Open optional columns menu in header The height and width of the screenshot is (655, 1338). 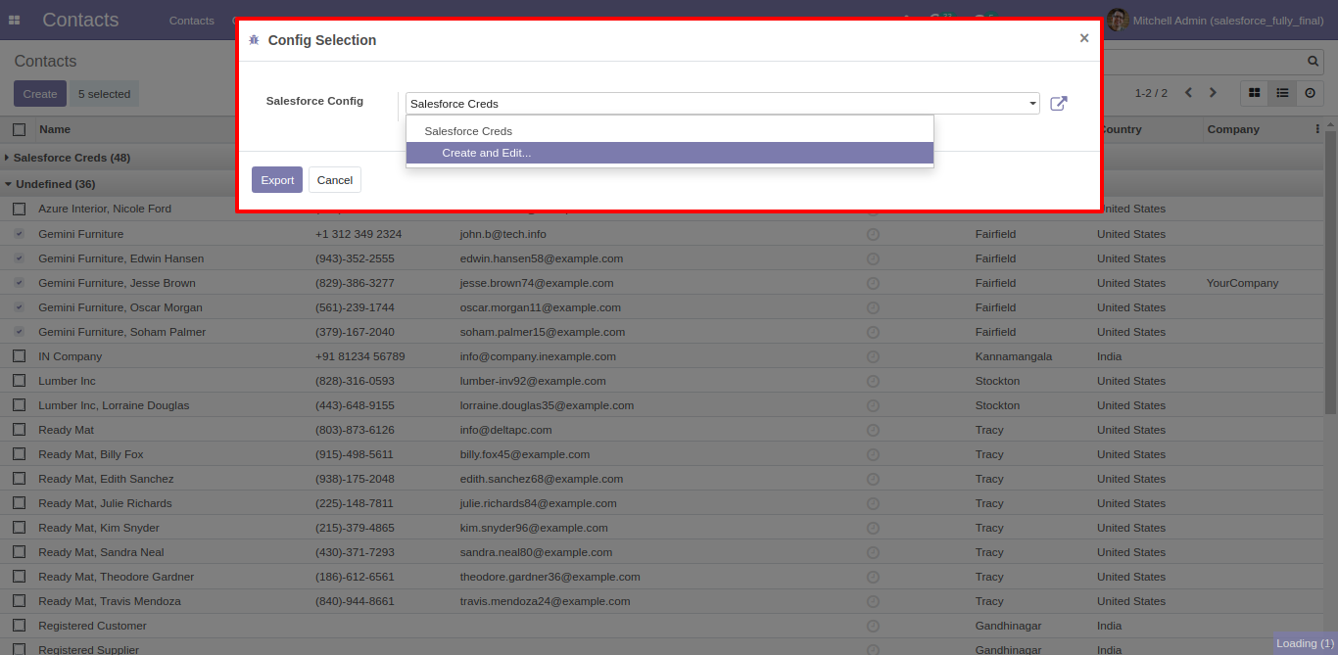(1317, 129)
